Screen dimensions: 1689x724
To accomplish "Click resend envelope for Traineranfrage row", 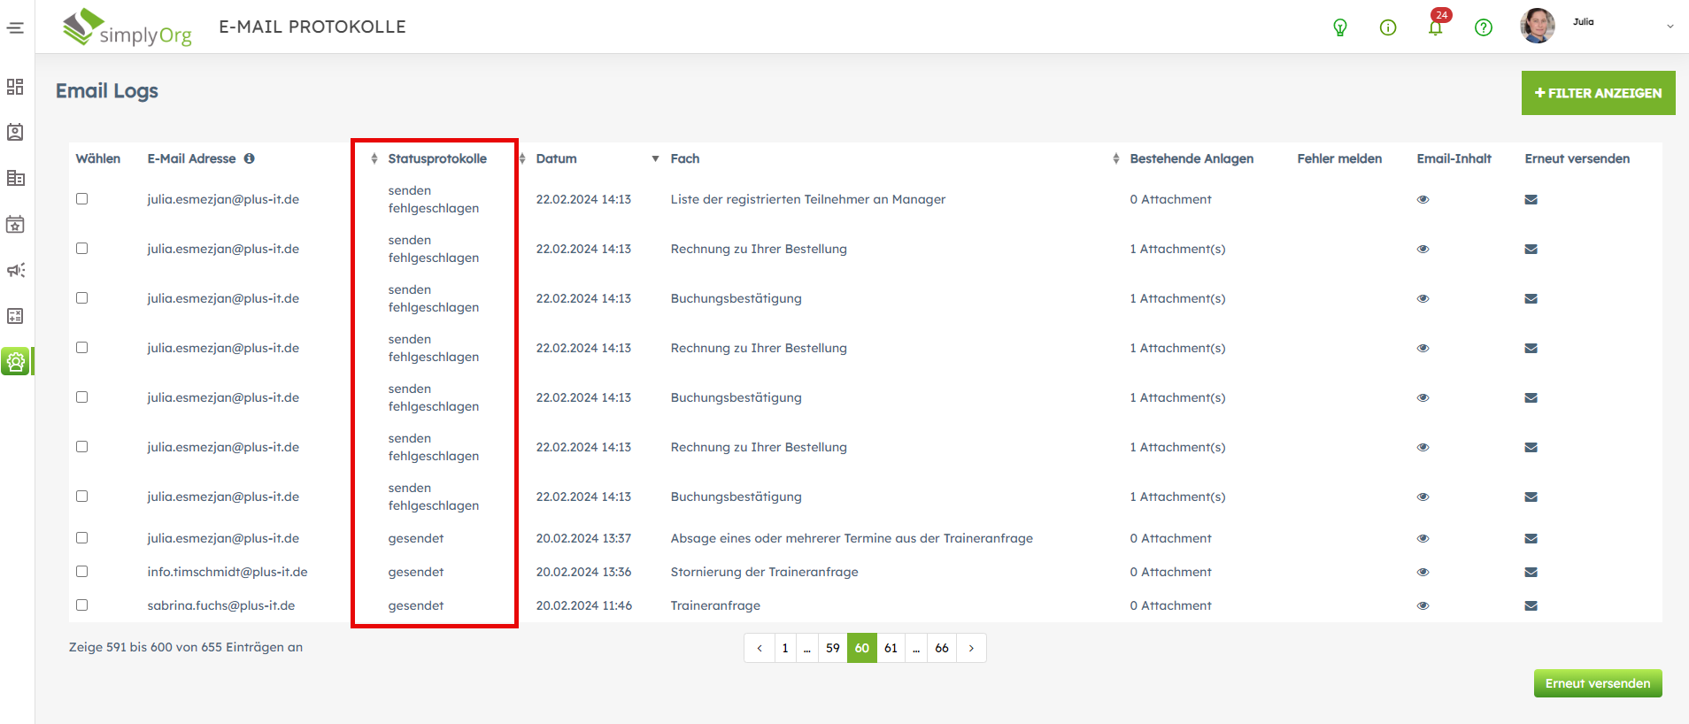I will point(1531,606).
